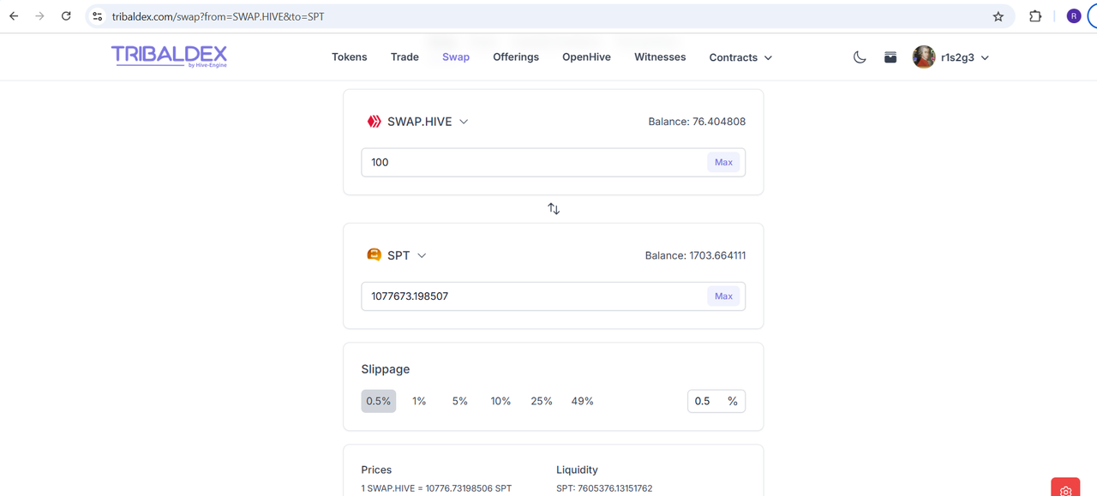Image resolution: width=1097 pixels, height=496 pixels.
Task: Click the browser forward arrow
Action: [39, 16]
